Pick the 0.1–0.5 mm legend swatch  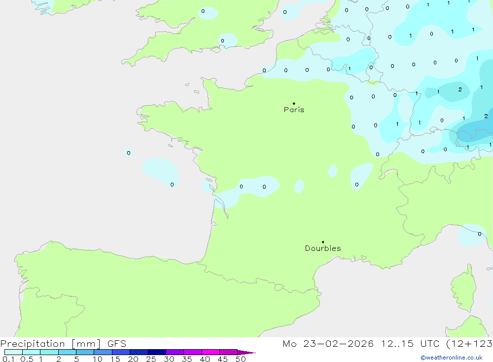pyautogui.click(x=13, y=352)
